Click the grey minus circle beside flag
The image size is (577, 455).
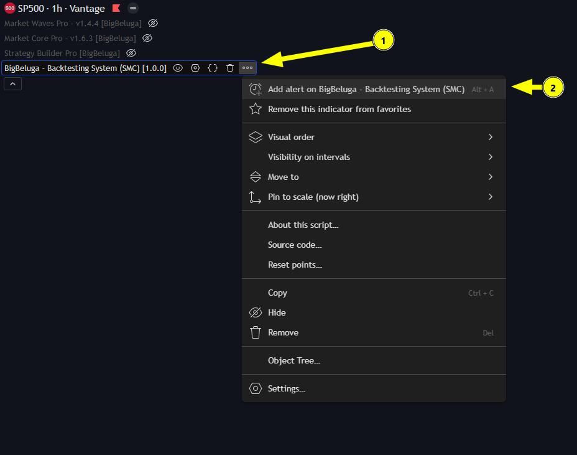coord(133,9)
